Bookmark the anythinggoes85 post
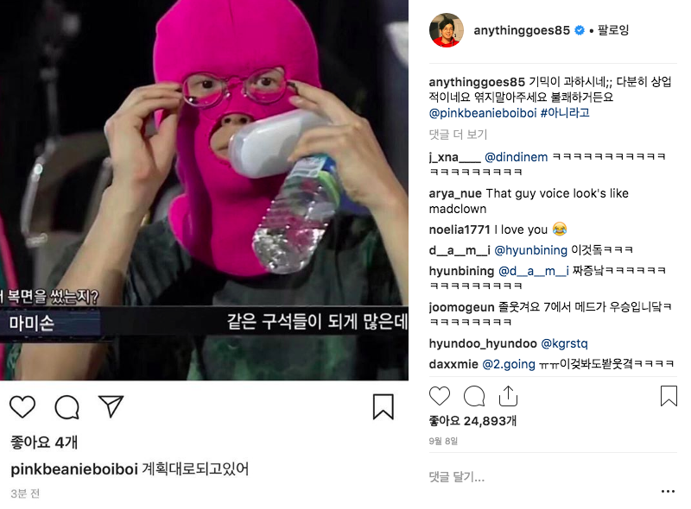Viewport: 691px width, 509px height. point(669,395)
